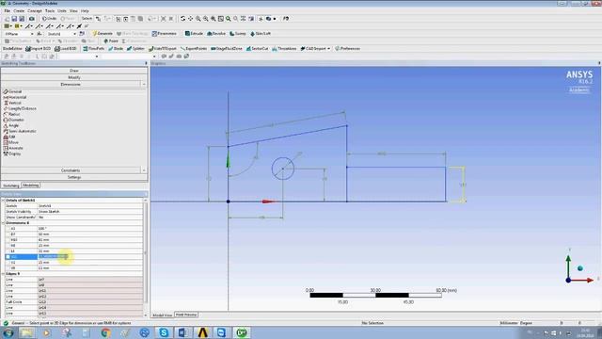602x339 pixels.
Task: Click the VistaTFExport tool
Action: click(x=163, y=49)
